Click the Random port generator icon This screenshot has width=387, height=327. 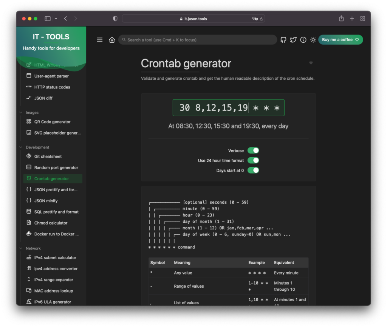[x=29, y=167]
